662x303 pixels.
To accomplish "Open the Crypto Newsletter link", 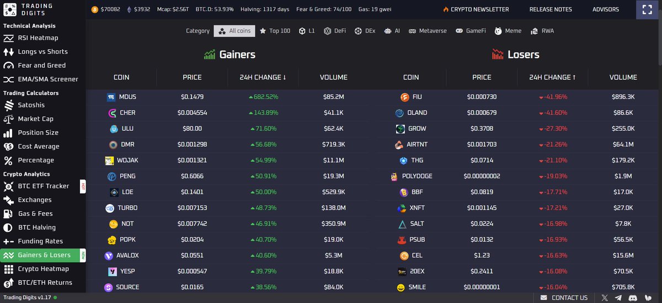I will [476, 9].
